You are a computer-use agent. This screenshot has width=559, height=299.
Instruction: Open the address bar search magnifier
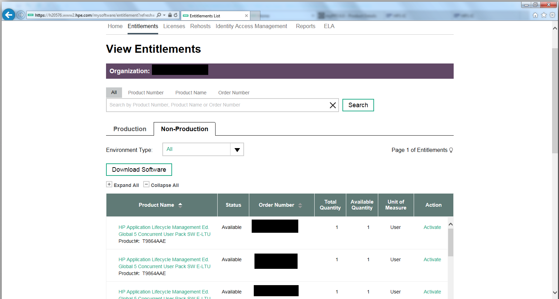coord(159,15)
